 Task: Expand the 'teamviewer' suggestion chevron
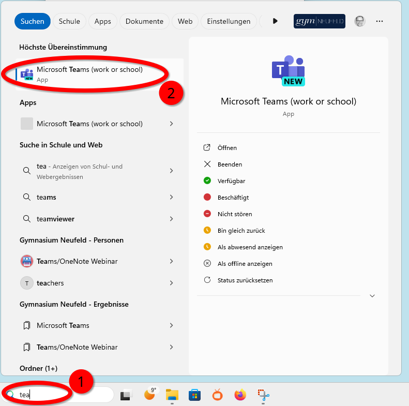coord(171,219)
